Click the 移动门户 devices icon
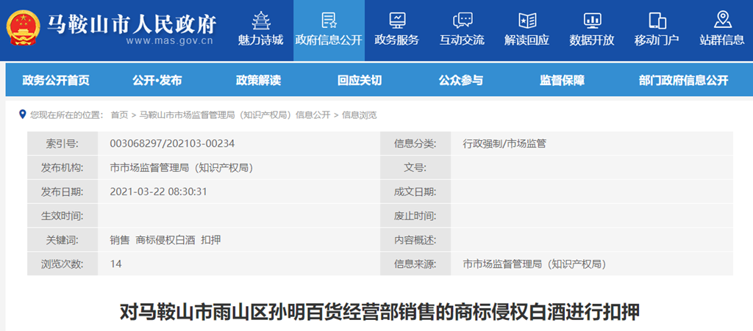Viewport: 753px width, 331px height. [657, 21]
